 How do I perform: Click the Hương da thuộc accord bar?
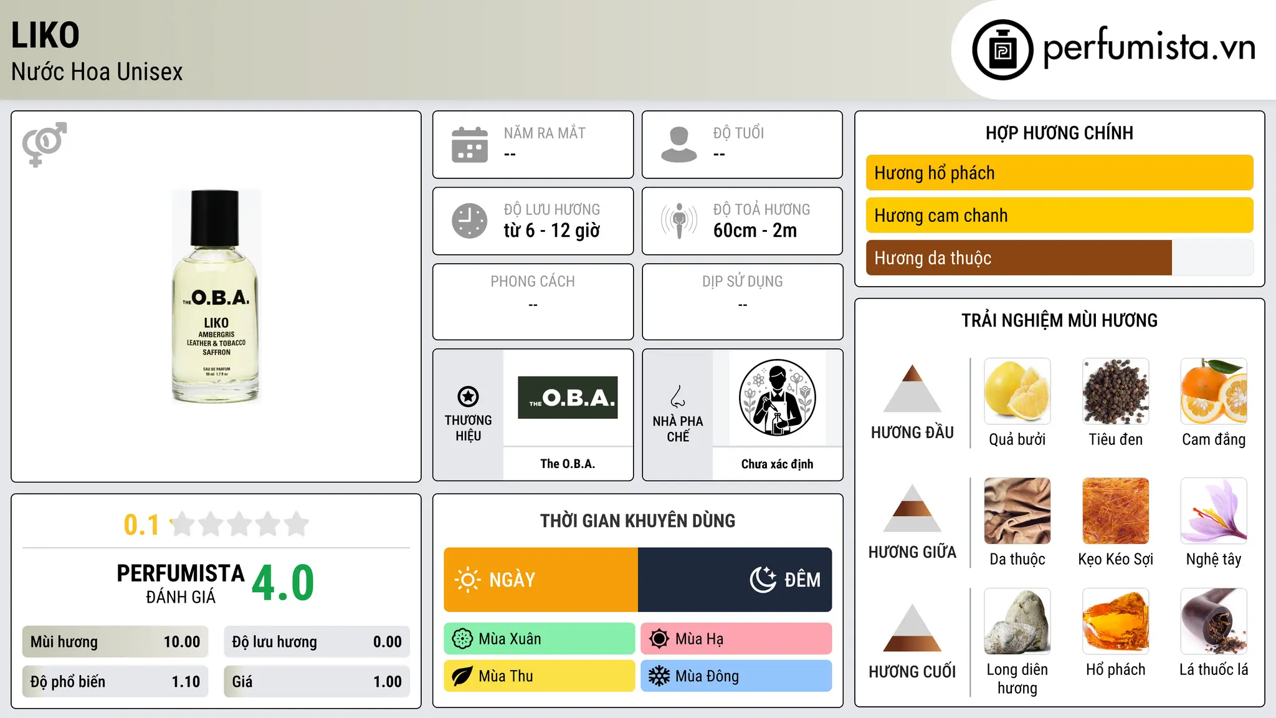(x=1060, y=257)
